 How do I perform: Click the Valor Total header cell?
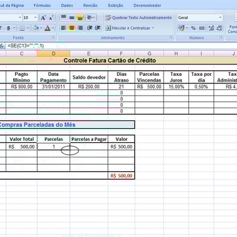pos(21,139)
